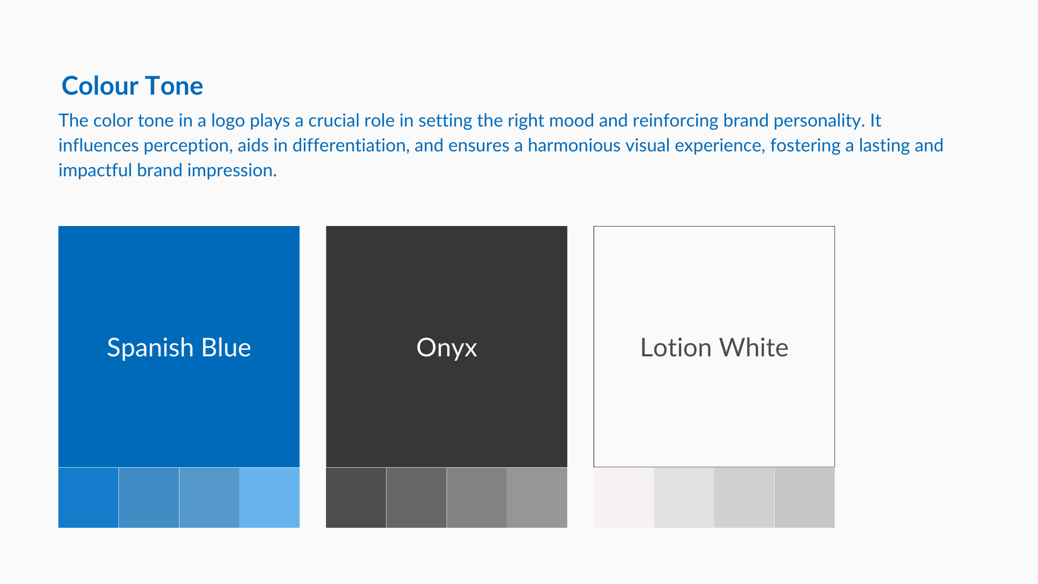The width and height of the screenshot is (1038, 584).
Task: Pick the second blue tint under Spanish Blue
Action: click(149, 497)
